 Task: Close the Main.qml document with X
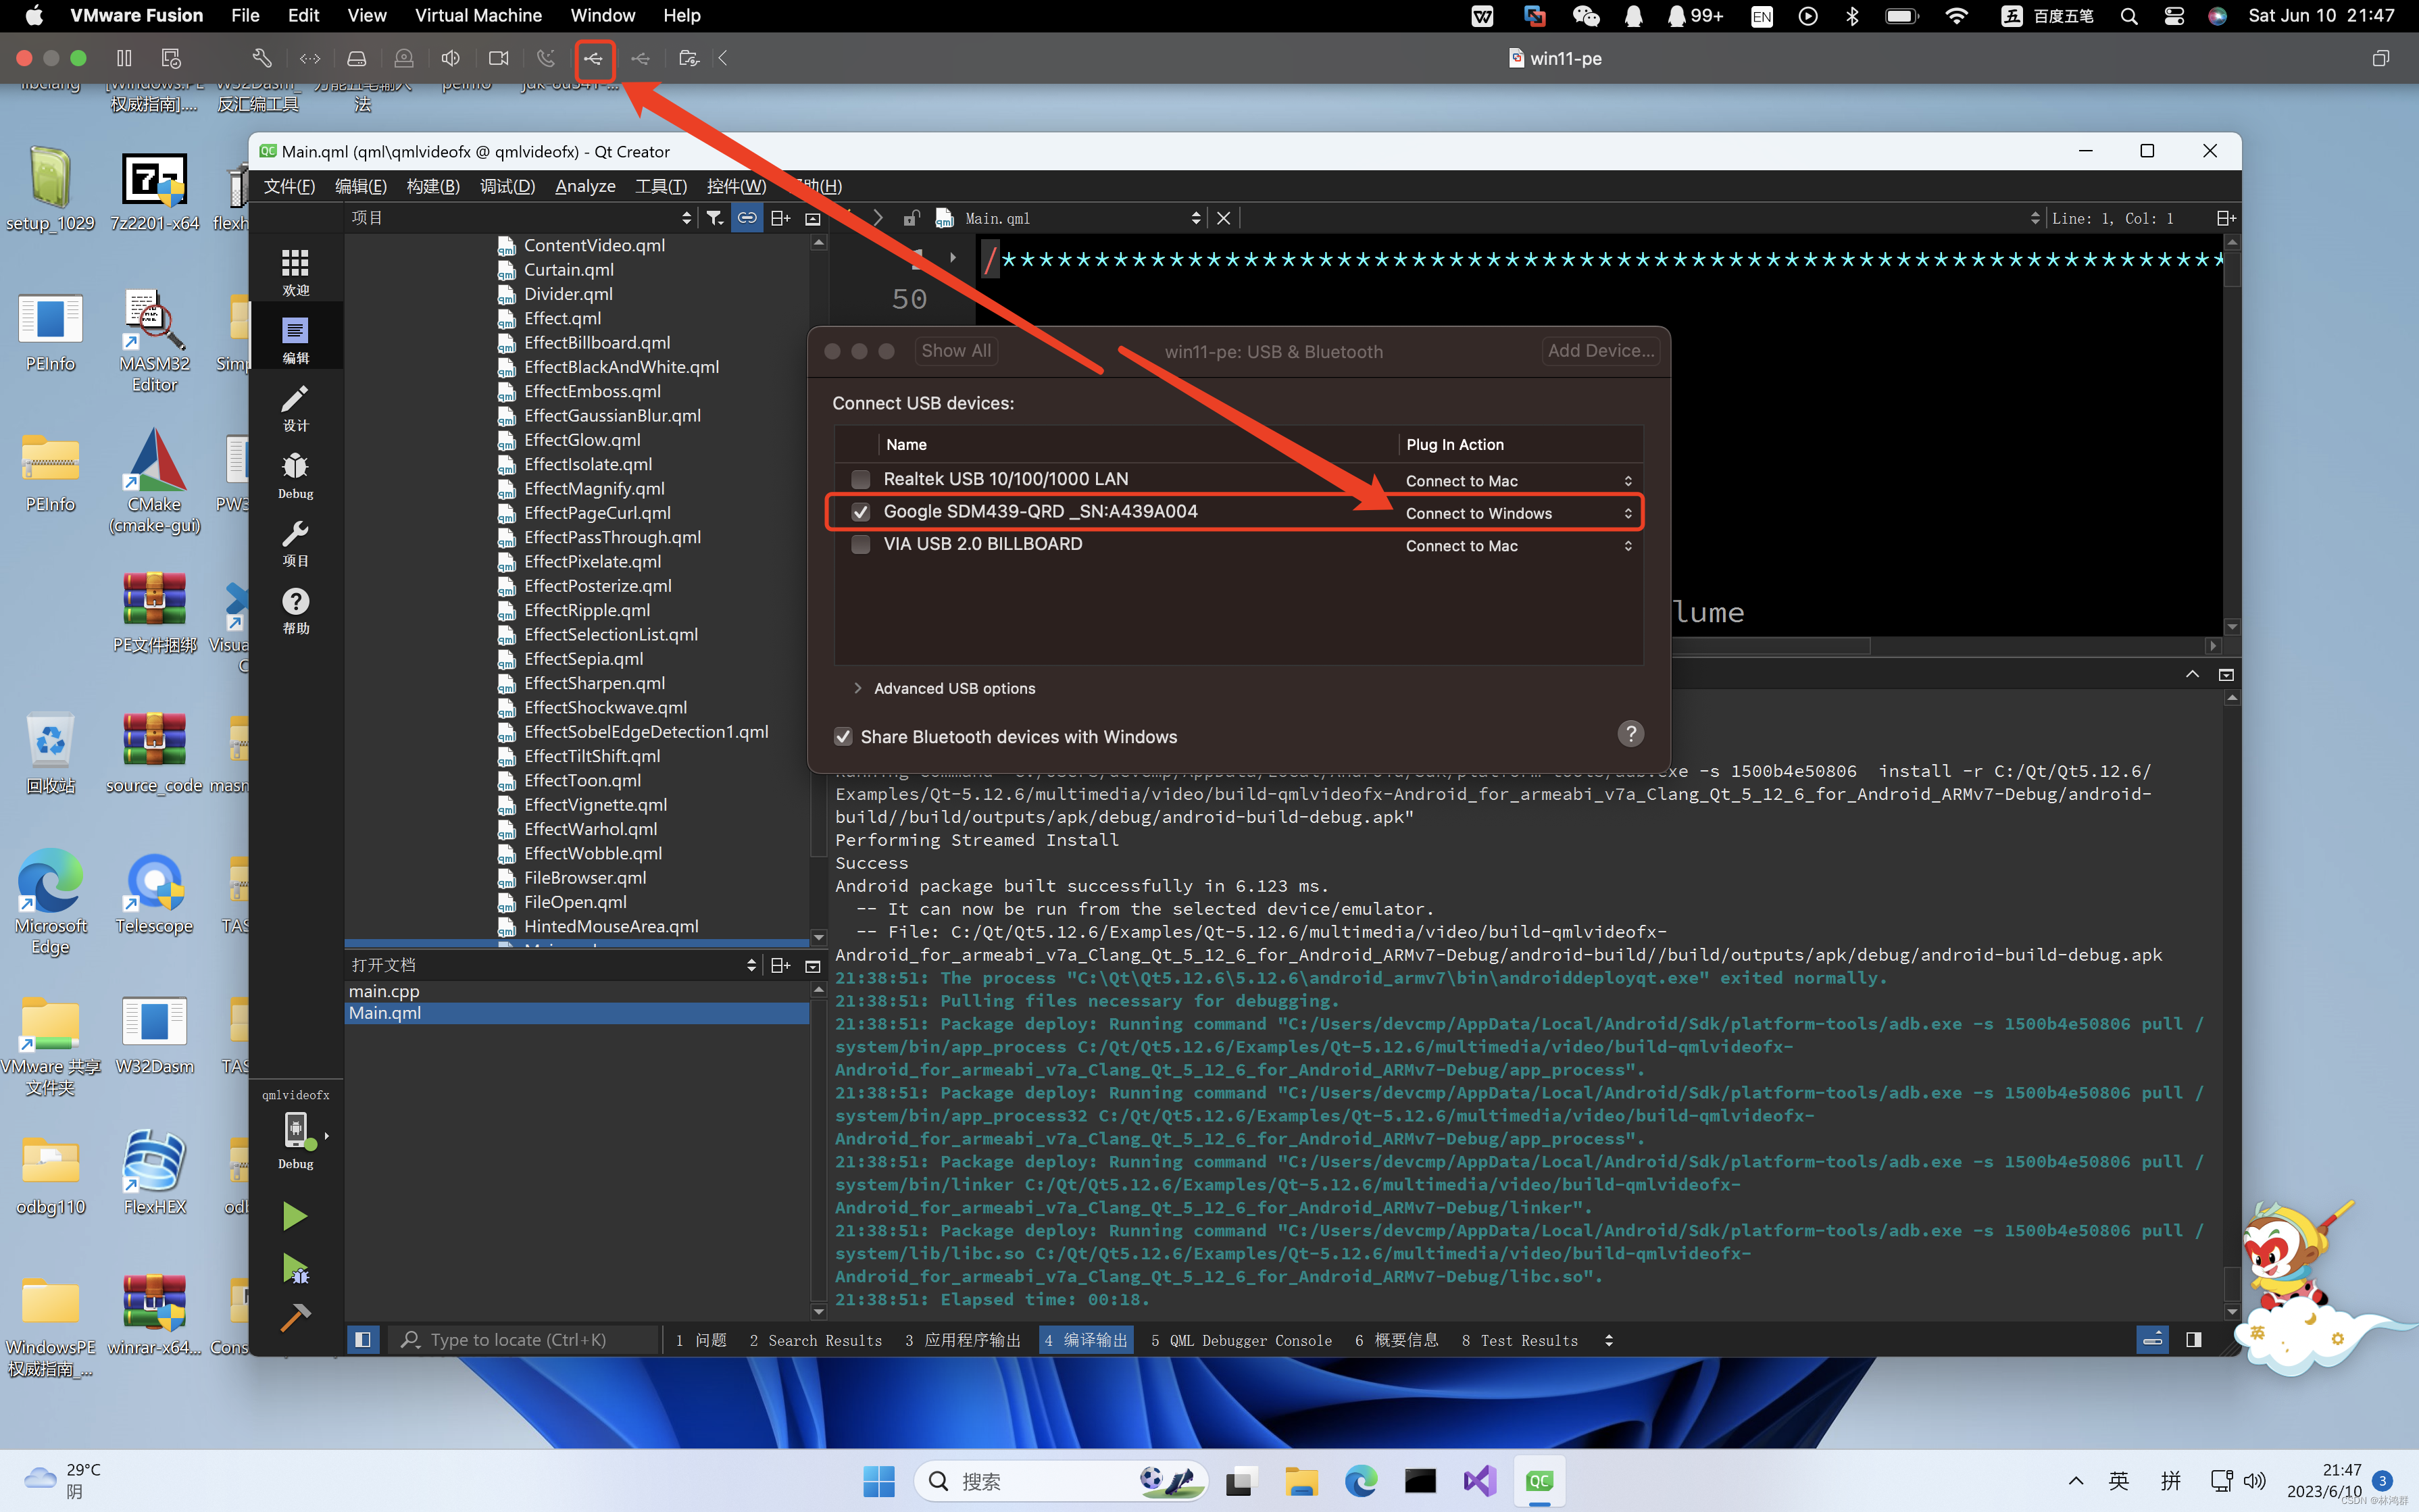[x=1223, y=218]
